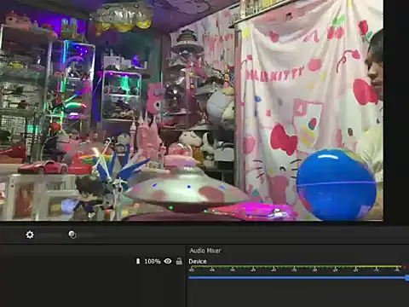Open source Properties via the gear icon
409x307 pixels.
[30, 235]
